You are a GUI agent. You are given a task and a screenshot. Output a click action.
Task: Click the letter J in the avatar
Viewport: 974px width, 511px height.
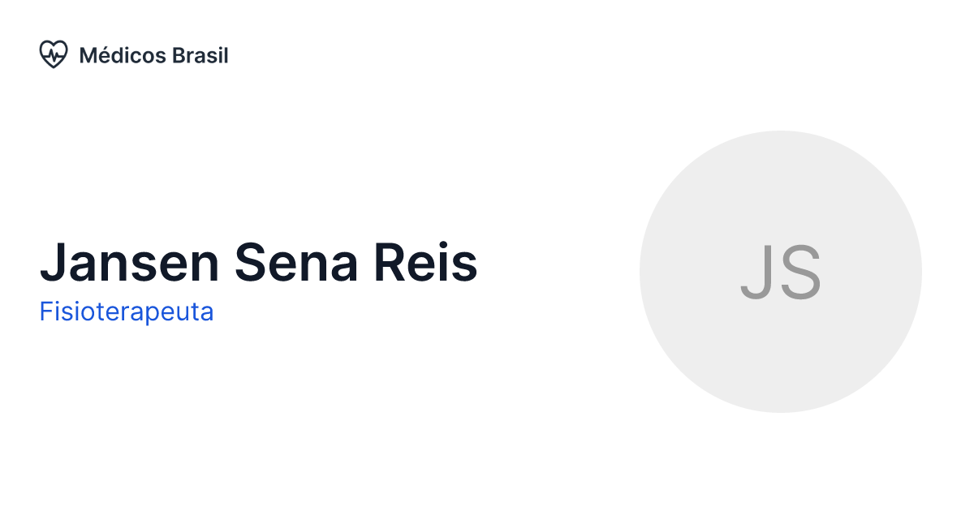[x=755, y=273]
